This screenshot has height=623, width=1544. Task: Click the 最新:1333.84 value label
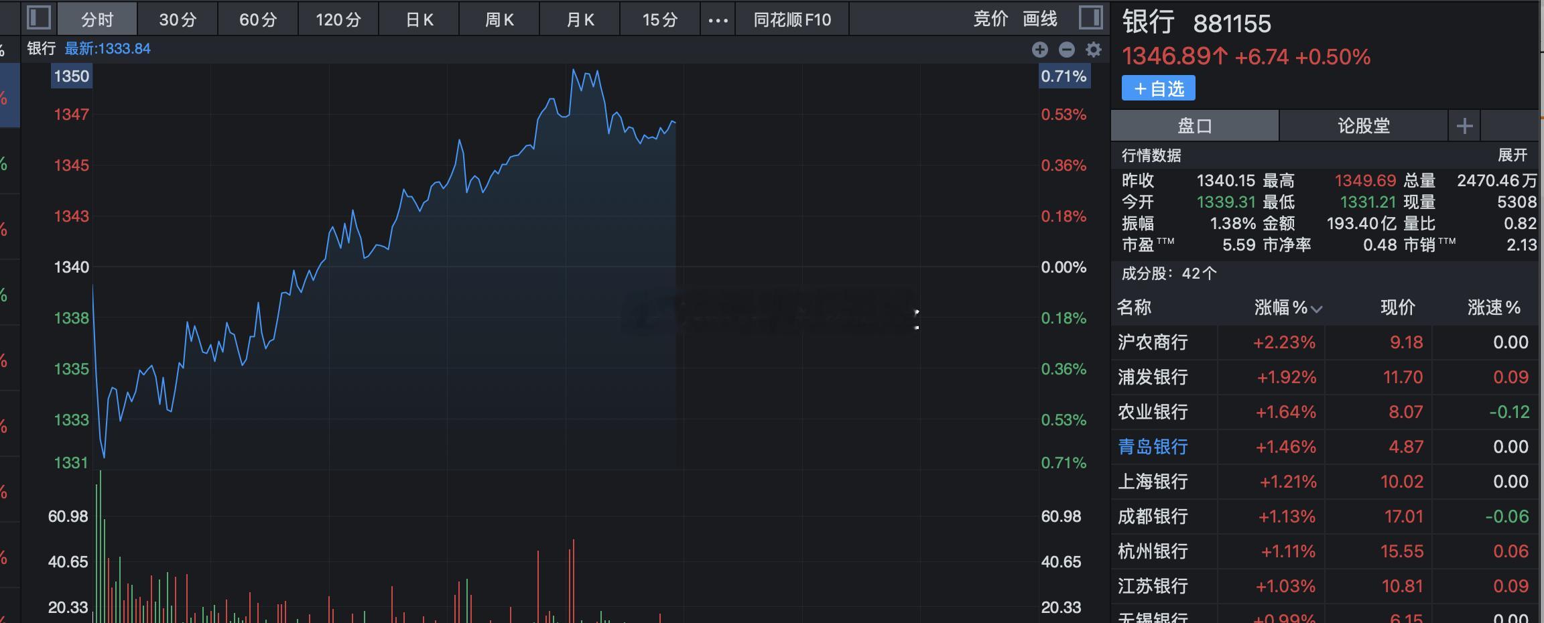(107, 49)
